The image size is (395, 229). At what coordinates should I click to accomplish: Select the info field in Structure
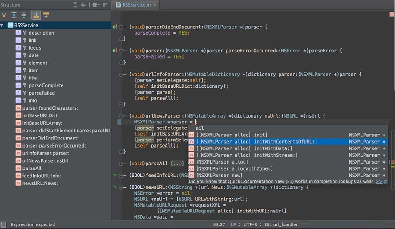coord(33,100)
